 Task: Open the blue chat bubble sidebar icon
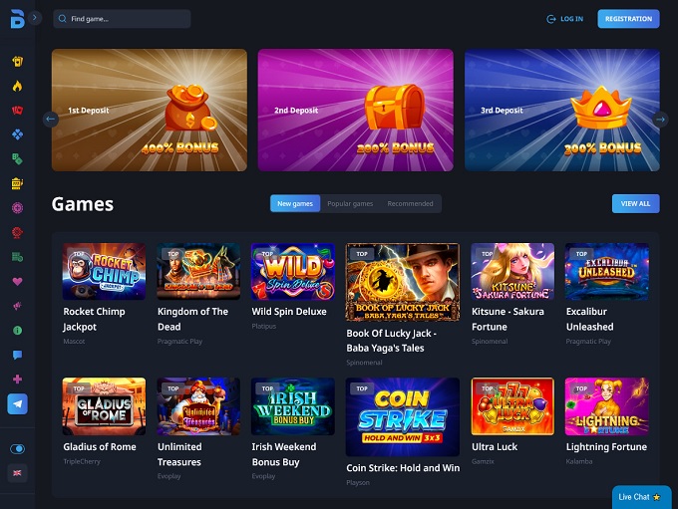point(17,355)
